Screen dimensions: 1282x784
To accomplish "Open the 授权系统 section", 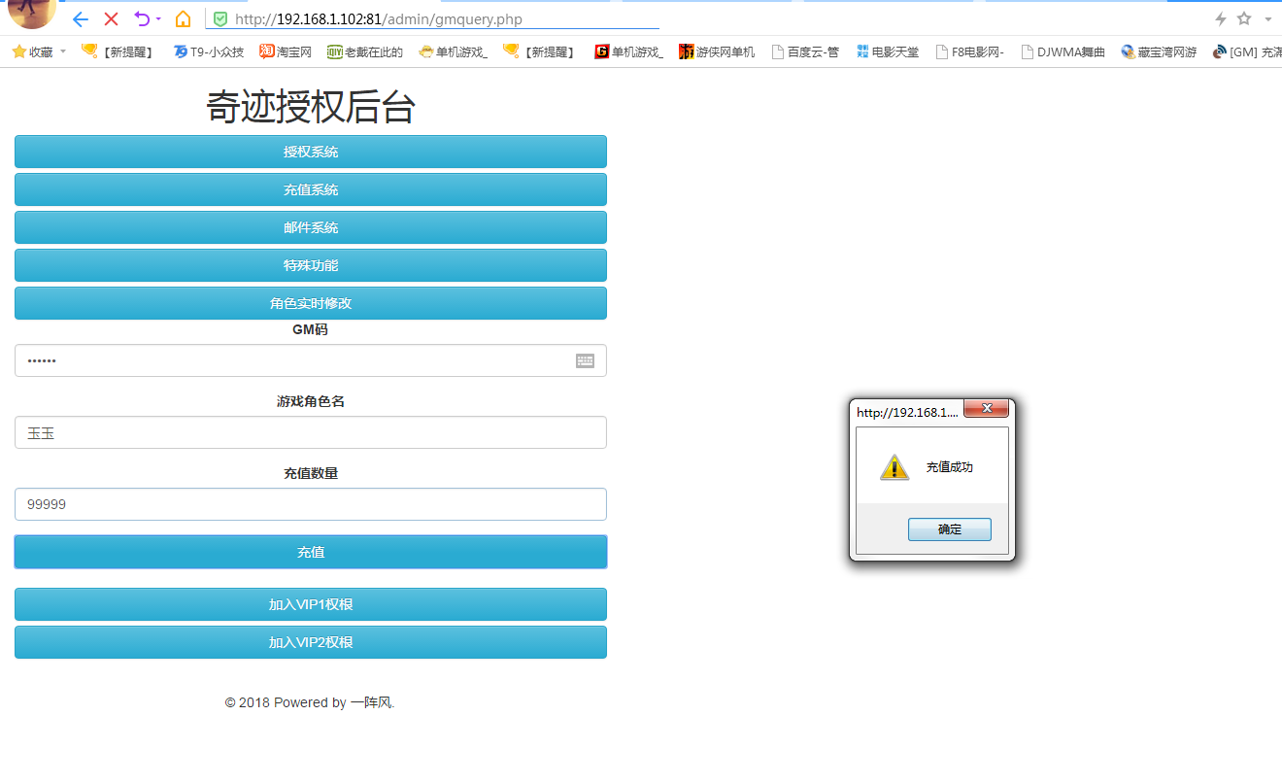I will coord(311,152).
